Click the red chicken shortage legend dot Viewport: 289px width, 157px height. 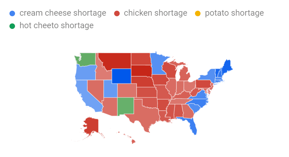pyautogui.click(x=117, y=14)
